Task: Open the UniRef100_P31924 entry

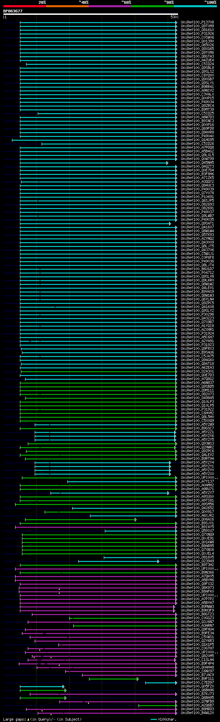Action: point(197,334)
